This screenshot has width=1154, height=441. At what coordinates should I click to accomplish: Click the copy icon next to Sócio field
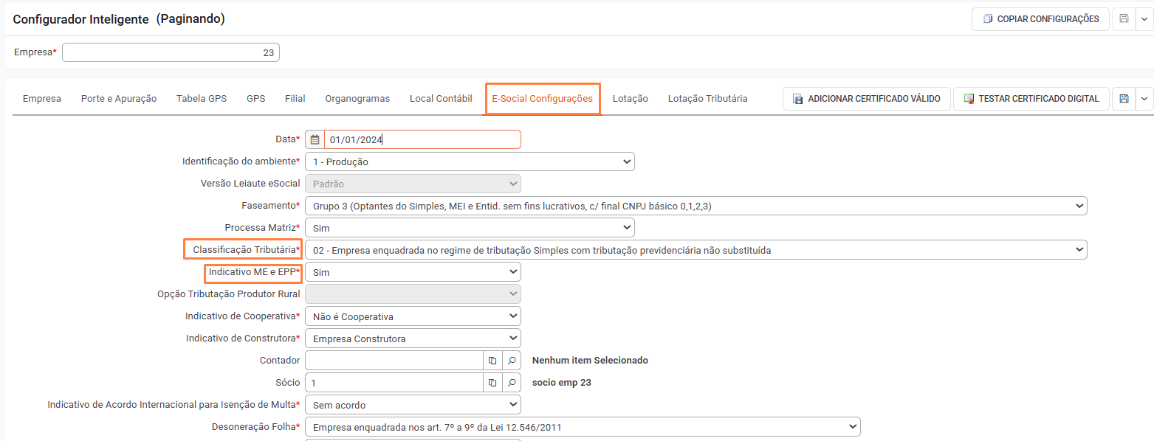[492, 383]
